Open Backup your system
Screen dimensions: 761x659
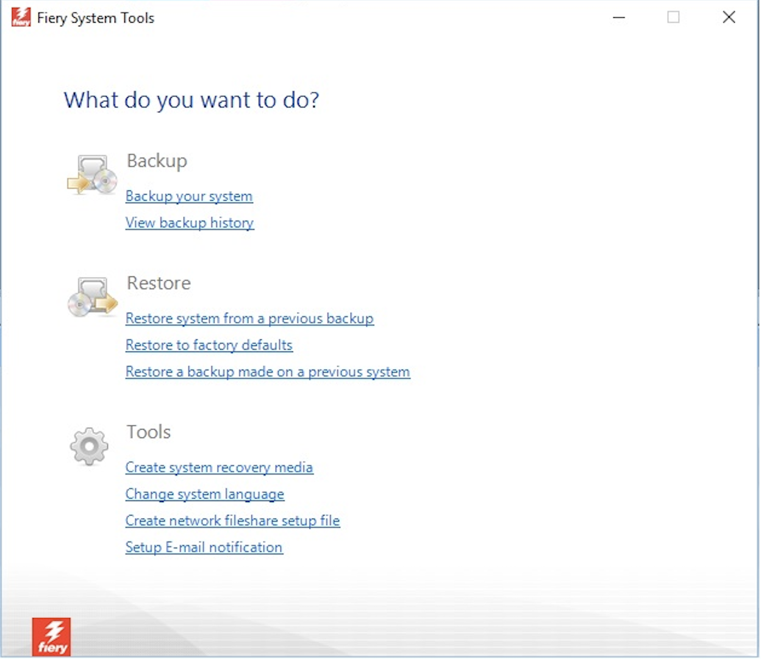(189, 196)
